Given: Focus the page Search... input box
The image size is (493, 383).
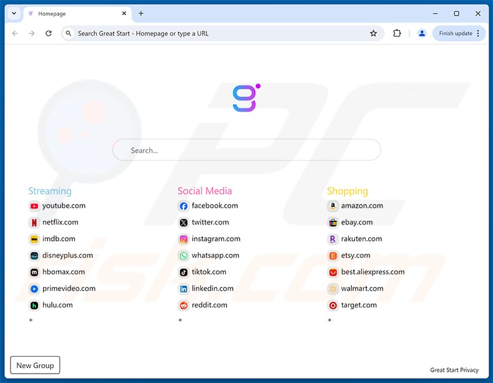Looking at the screenshot, I should [x=246, y=150].
